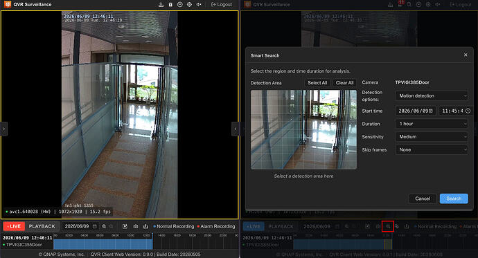Click LIVE tab in the right window

point(254,226)
